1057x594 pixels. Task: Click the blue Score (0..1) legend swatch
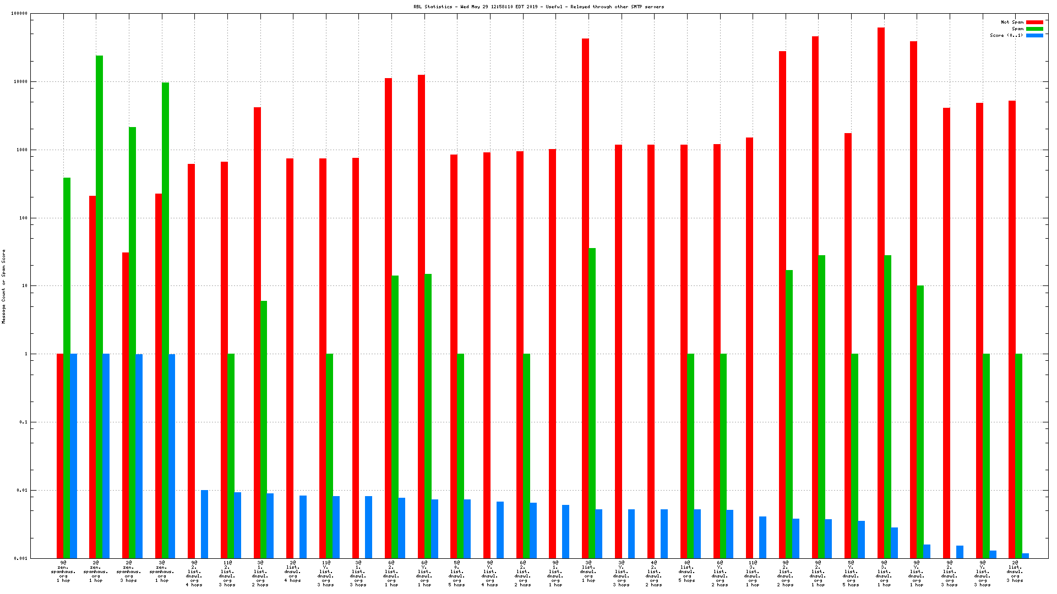1034,36
